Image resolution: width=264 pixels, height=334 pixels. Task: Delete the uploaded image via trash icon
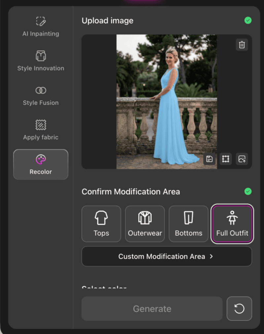pyautogui.click(x=242, y=45)
